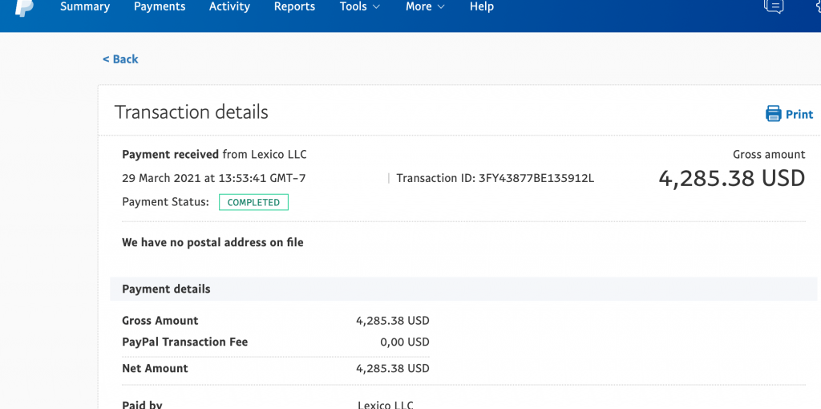Click the Back link

click(120, 59)
